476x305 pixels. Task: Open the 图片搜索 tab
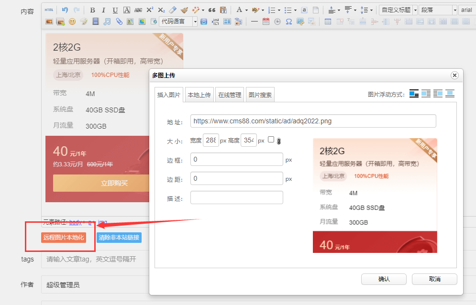click(x=260, y=94)
